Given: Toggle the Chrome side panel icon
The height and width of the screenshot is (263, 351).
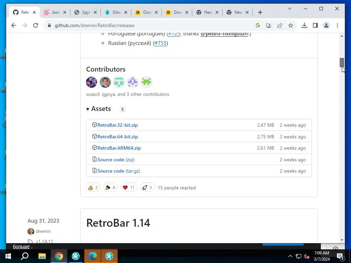Looking at the screenshot, I should (x=315, y=25).
